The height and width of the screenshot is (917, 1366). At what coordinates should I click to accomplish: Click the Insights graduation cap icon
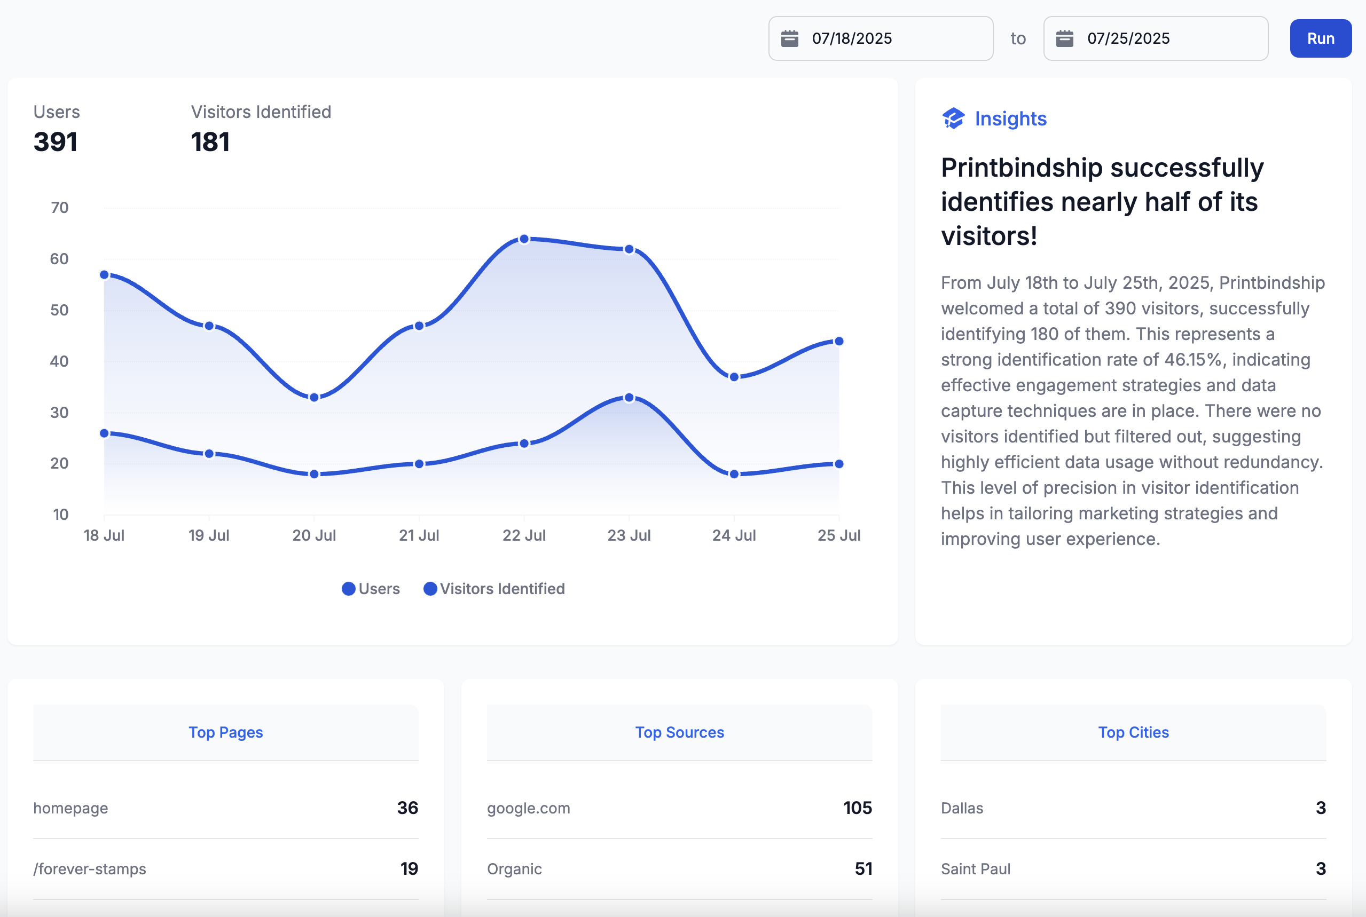coord(953,118)
